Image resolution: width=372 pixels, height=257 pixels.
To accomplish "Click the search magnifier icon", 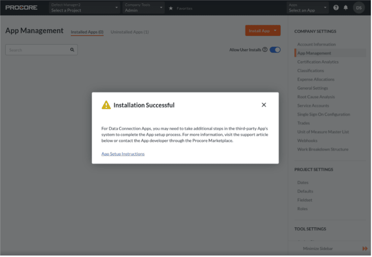I will [72, 50].
